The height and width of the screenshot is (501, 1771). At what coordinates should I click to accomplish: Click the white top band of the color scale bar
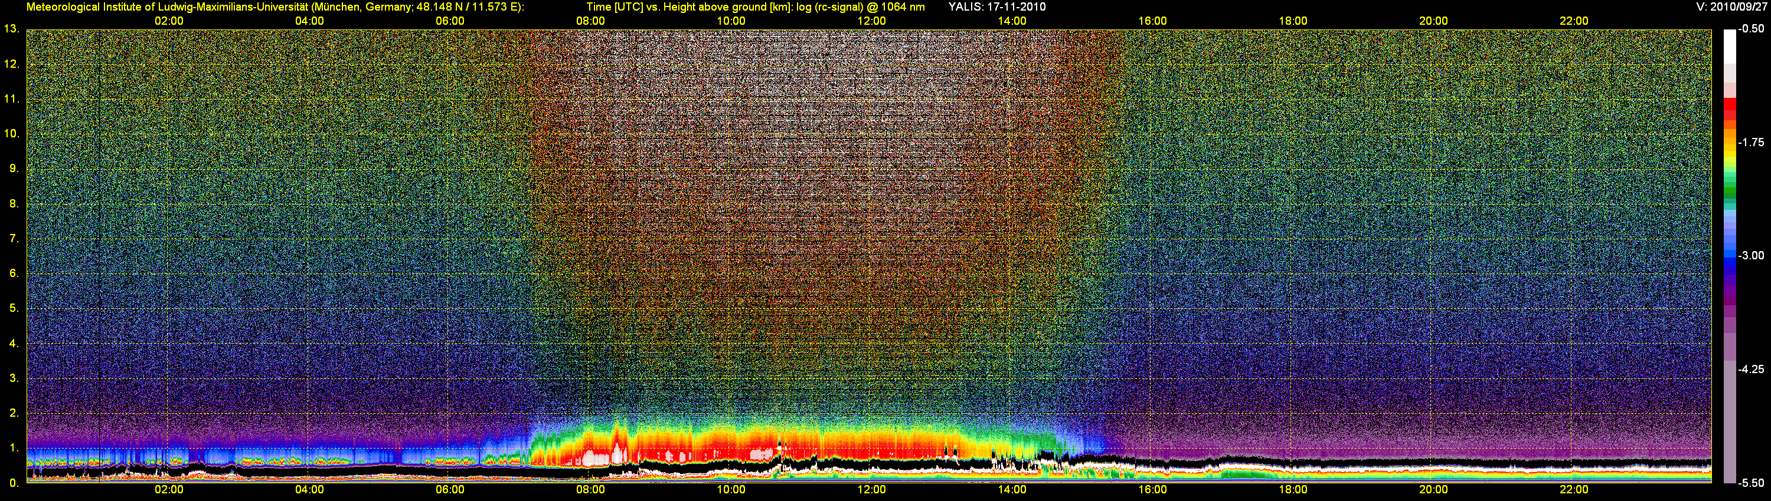click(1729, 47)
